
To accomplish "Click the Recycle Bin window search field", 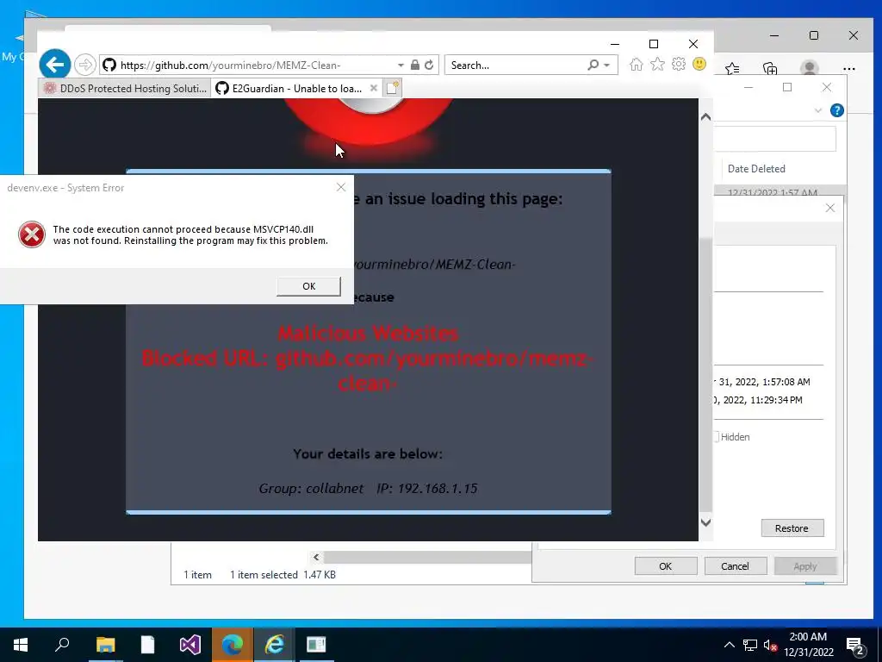I will pyautogui.click(x=774, y=139).
